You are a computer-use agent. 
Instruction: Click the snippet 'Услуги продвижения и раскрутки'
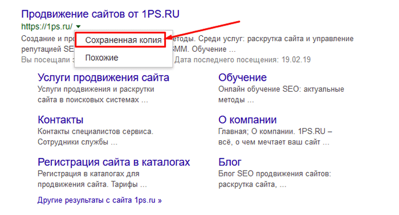tap(96, 89)
